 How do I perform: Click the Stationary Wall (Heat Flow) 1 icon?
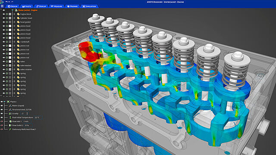[x=10, y=129]
